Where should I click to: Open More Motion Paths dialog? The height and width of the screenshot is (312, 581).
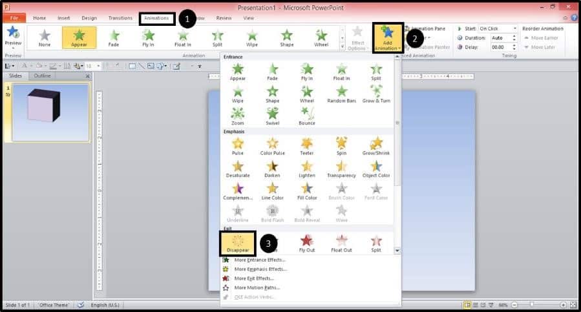coord(257,287)
